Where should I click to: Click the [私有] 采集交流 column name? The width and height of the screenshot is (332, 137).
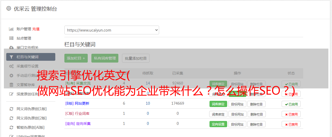78,83
